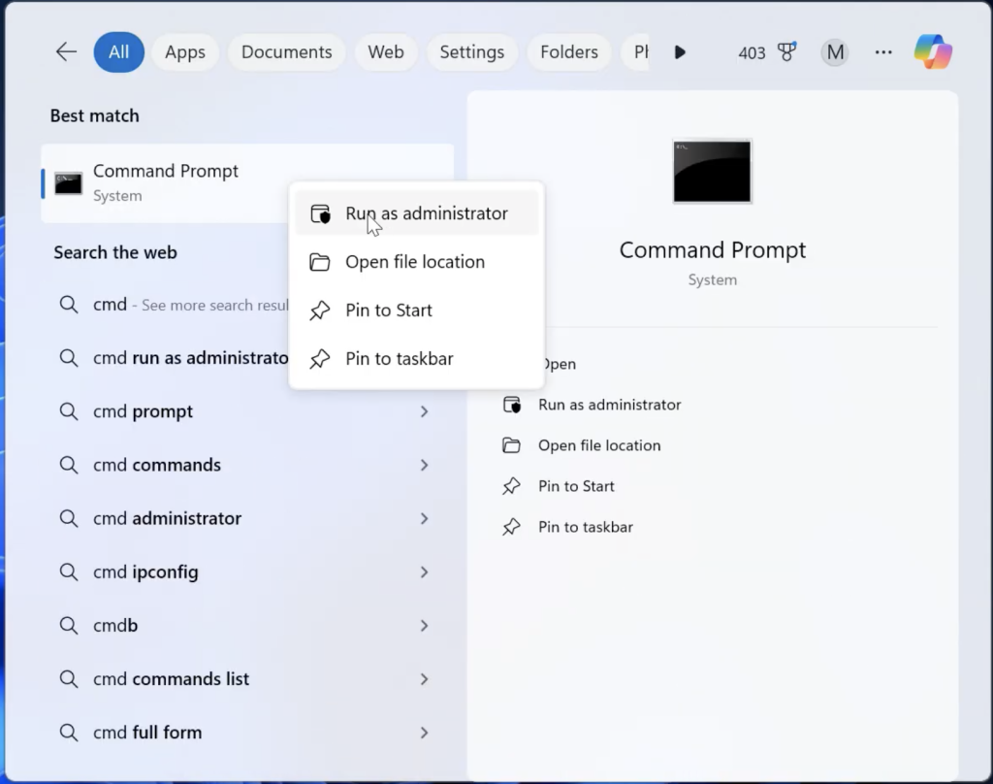The height and width of the screenshot is (784, 993).
Task: Click the Run as administrator shield icon
Action: (x=320, y=212)
